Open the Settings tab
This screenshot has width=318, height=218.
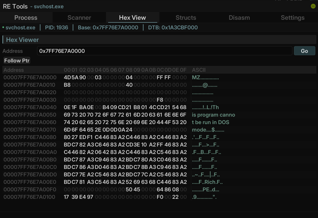click(x=293, y=18)
